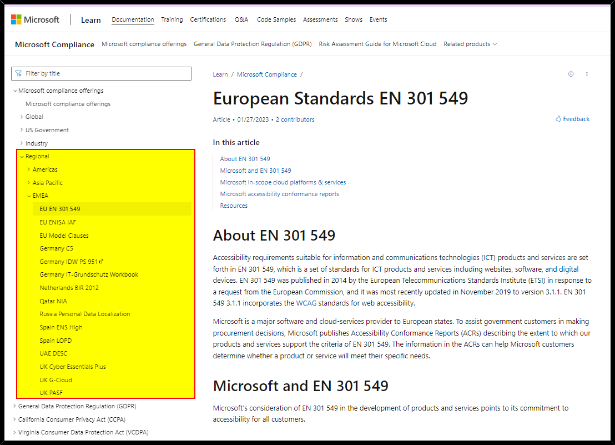Screen dimensions: 615x445
Task: Open General Data Protection Regulation (GDPR) nav link
Action: [x=253, y=44]
